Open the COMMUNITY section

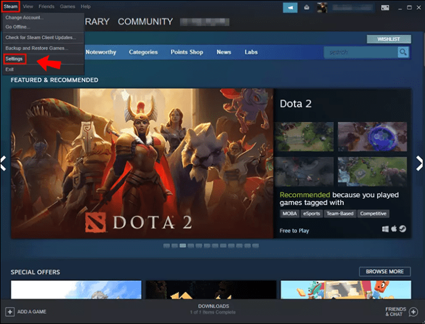coord(145,22)
